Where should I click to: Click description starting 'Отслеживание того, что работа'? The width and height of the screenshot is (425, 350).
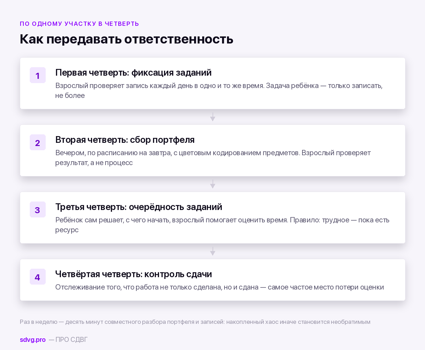tap(220, 287)
